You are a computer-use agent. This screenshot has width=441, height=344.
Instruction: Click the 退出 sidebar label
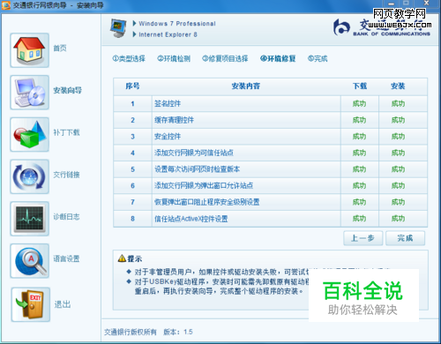63,304
